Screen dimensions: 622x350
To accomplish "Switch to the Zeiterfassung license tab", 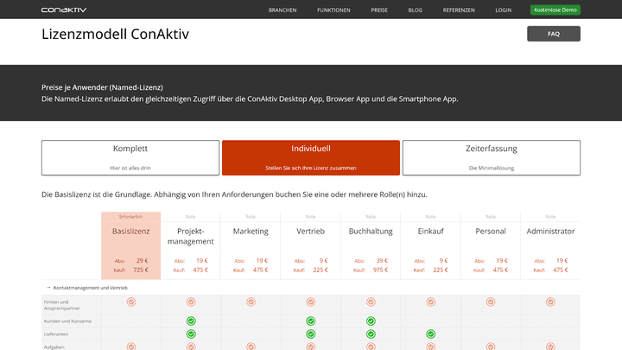I will coord(491,157).
